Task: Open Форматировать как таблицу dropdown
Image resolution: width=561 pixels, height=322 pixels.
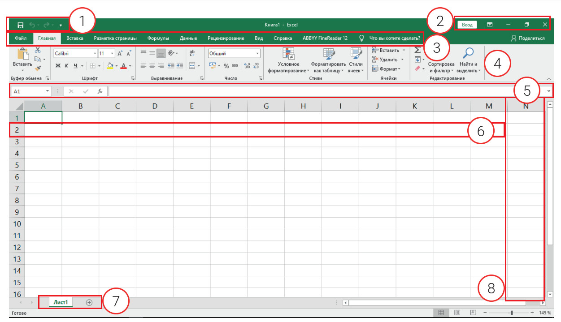Action: [x=328, y=60]
